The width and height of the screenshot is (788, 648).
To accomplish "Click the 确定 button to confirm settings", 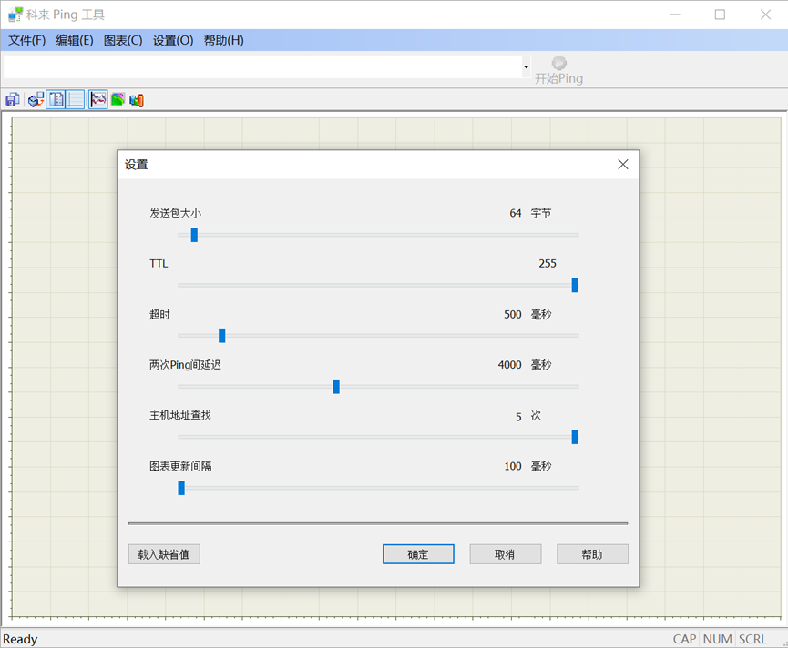I will pos(417,553).
